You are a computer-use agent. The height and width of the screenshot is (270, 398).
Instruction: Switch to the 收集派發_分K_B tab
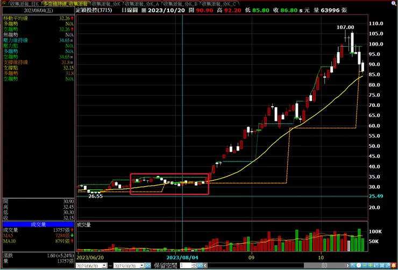(180, 4)
